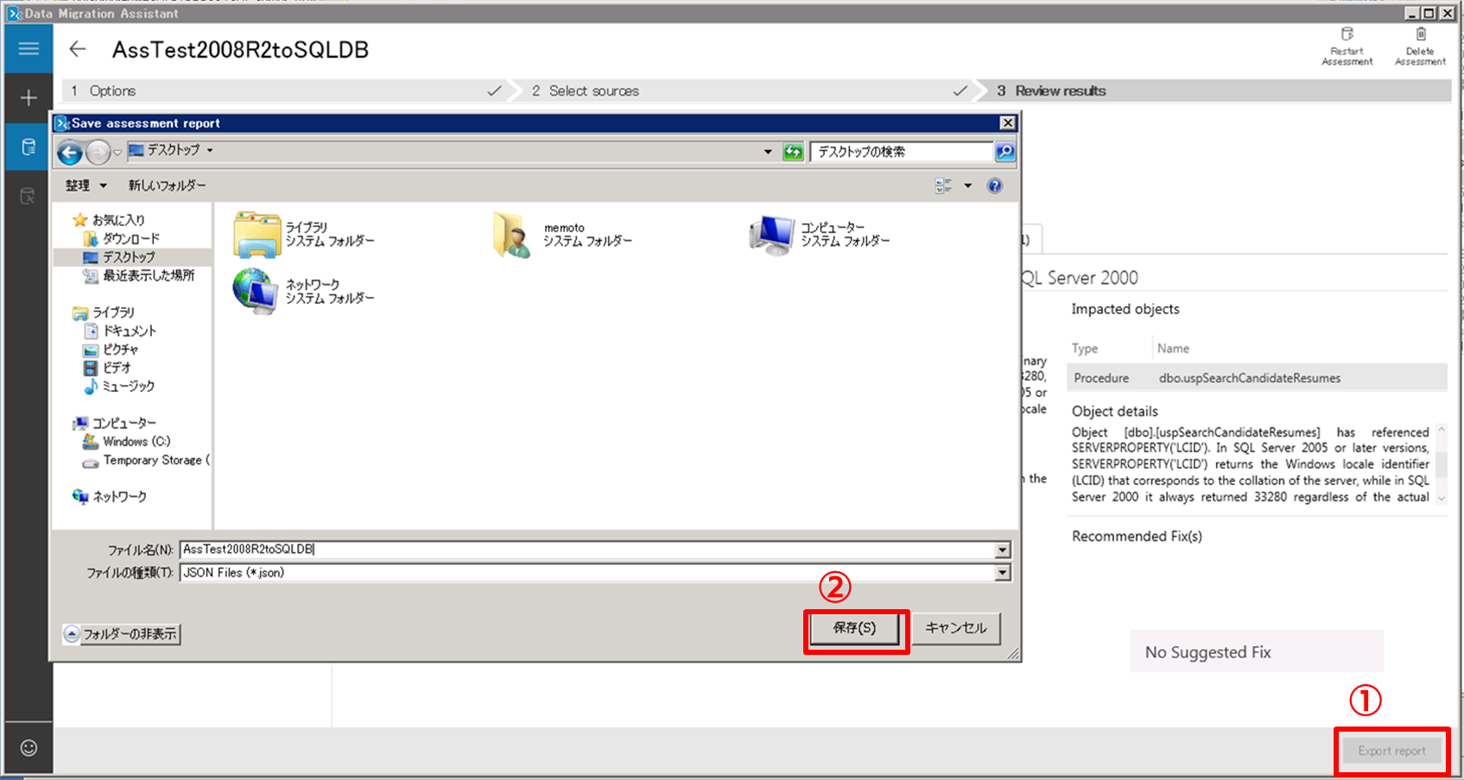This screenshot has width=1464, height=780.
Task: Select the dbo.uspSearchCandidateResumes procedure row
Action: pyautogui.click(x=1257, y=378)
